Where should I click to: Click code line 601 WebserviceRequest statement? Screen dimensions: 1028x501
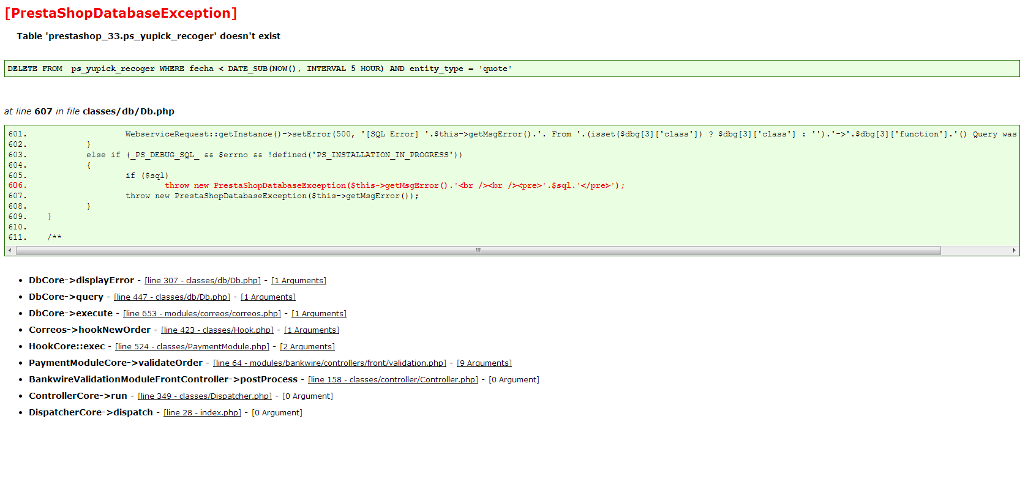coord(571,134)
